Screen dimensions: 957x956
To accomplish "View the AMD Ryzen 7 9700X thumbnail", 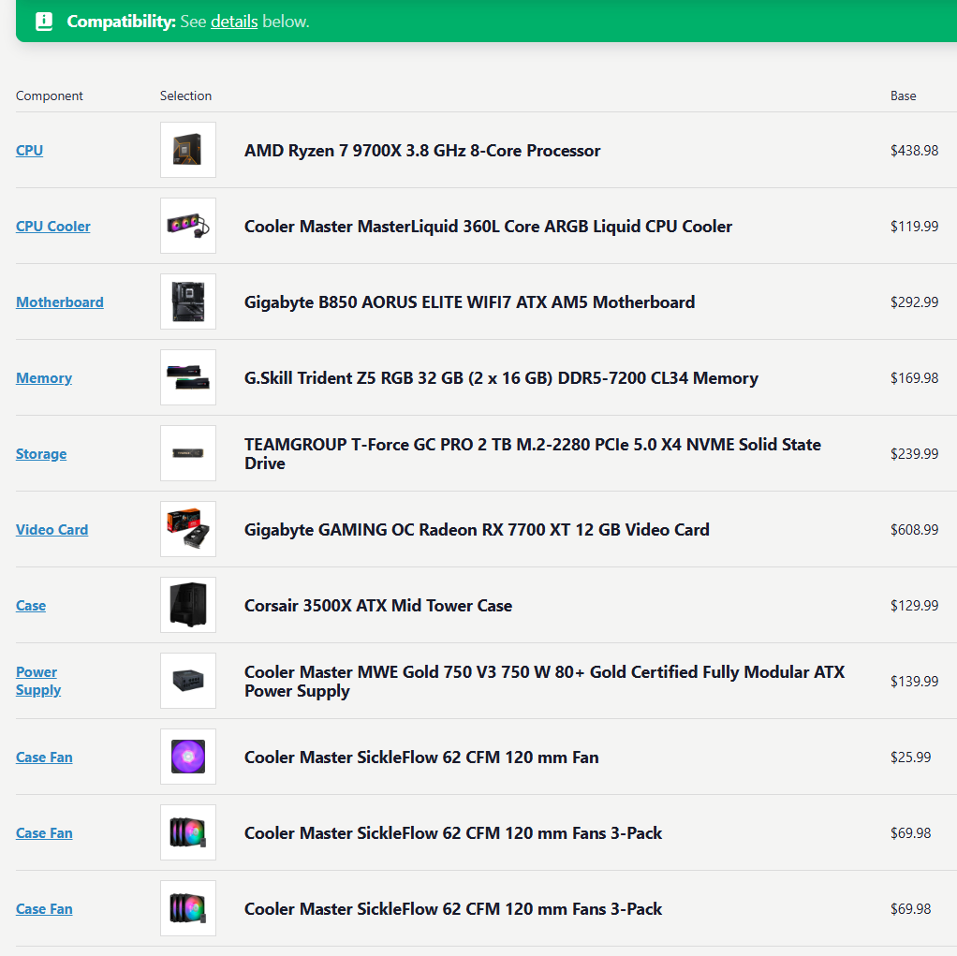I will tap(188, 150).
